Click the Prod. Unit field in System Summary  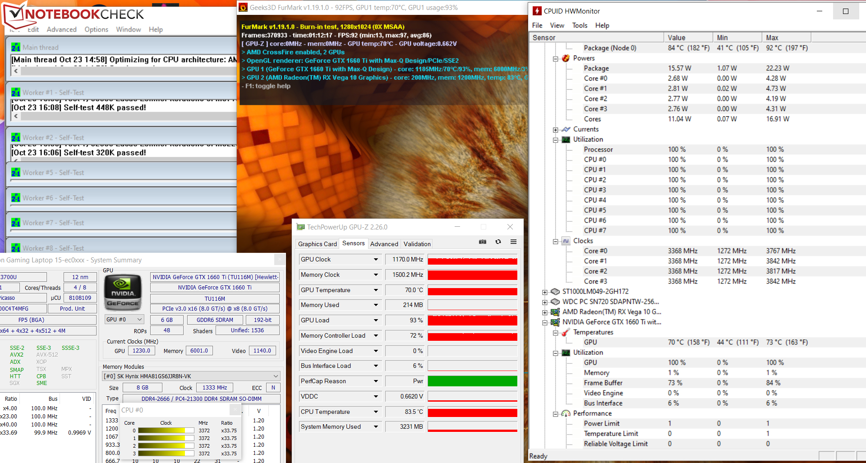72,308
